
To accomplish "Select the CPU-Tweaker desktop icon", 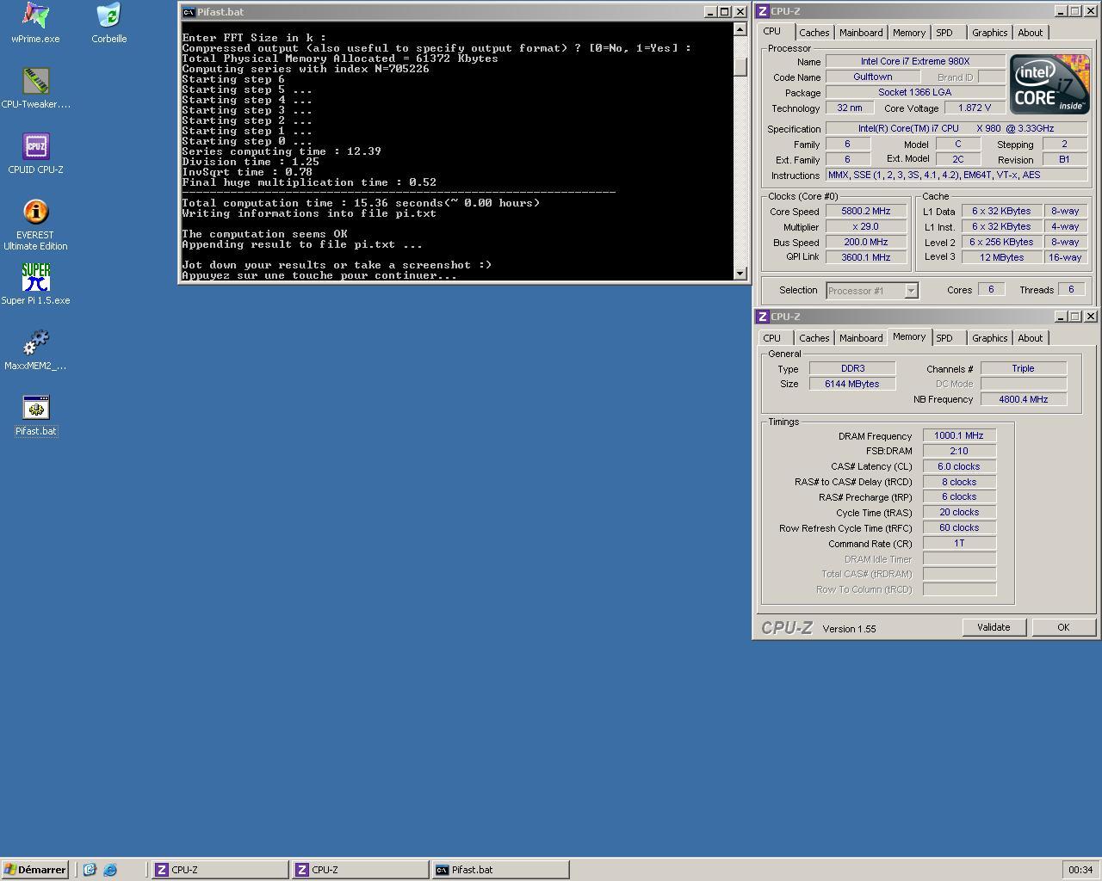I will click(35, 89).
